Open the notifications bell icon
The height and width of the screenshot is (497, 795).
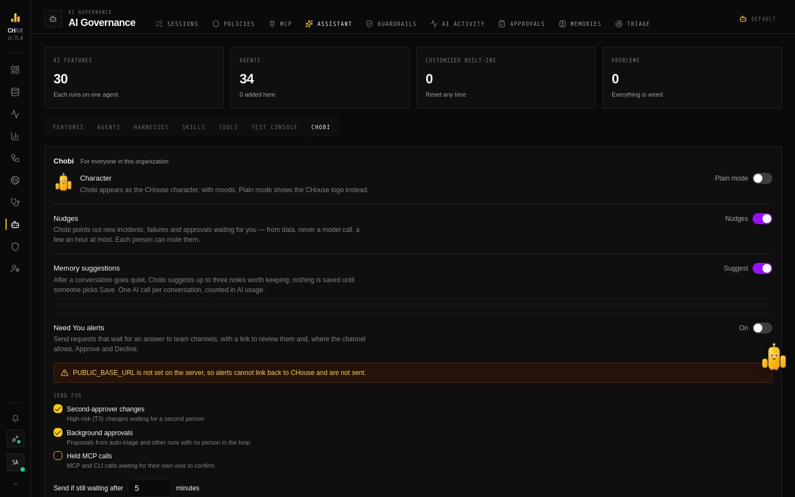15,419
